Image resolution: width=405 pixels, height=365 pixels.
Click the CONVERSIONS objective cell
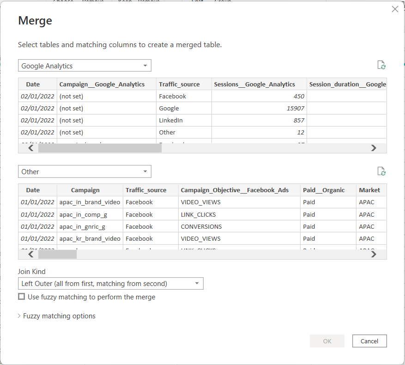point(239,227)
